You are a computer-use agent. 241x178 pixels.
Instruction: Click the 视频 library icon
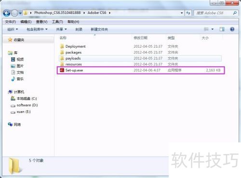click(13, 60)
